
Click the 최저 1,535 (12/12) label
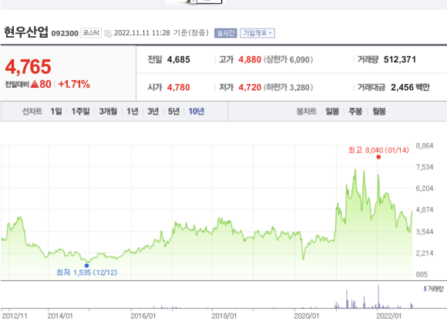[86, 272]
